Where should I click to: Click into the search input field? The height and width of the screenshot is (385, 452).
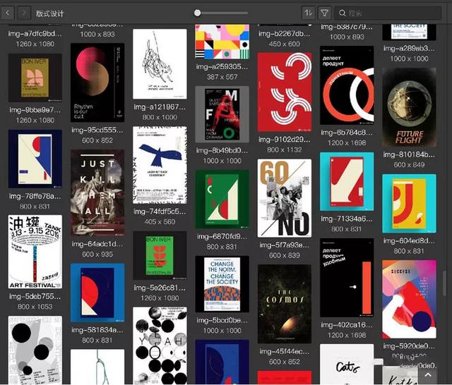tap(388, 13)
